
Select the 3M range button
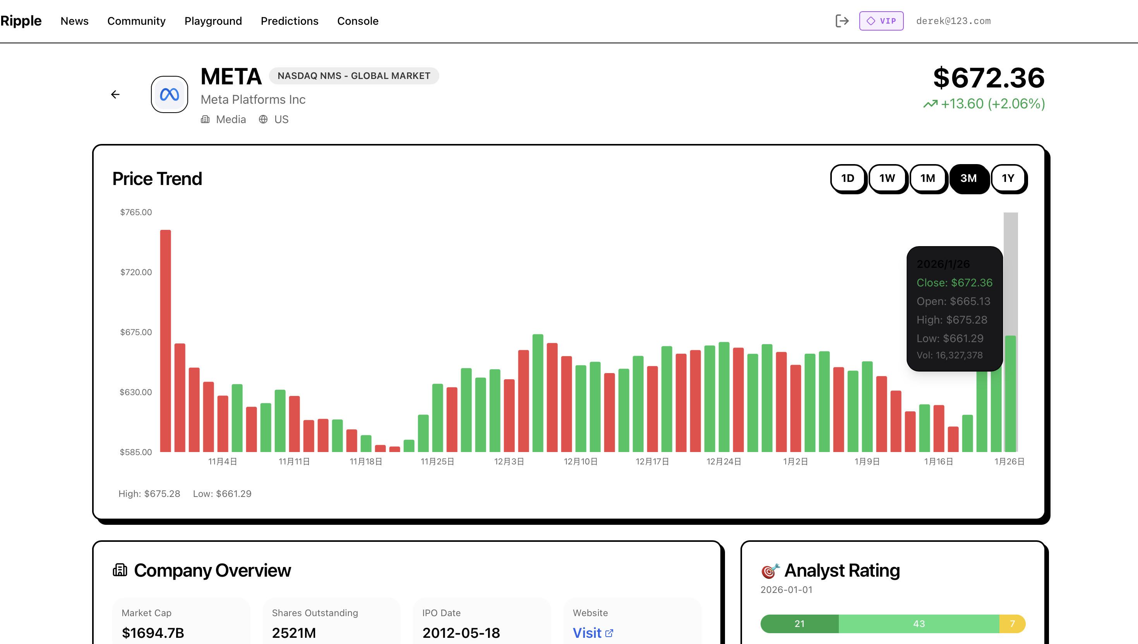pos(968,178)
